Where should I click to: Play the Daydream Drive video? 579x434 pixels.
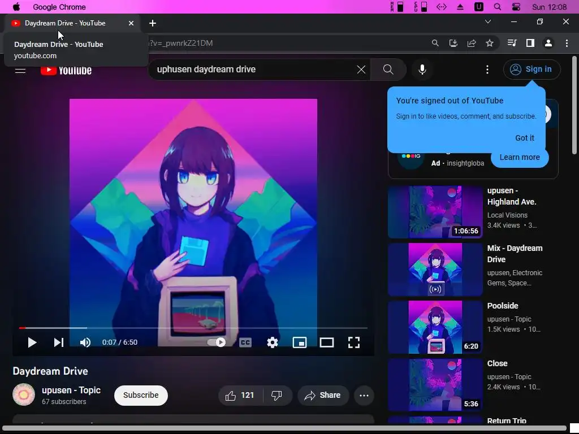[x=32, y=342]
